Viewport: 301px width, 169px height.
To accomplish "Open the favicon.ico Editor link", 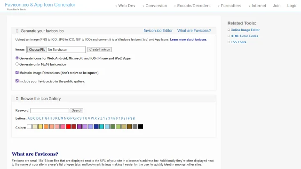I will [158, 31].
